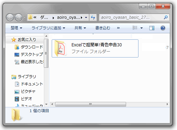The height and width of the screenshot is (130, 177).
Task: Select the aoiro_oya... breadcrumb segment
Action: 68,17
